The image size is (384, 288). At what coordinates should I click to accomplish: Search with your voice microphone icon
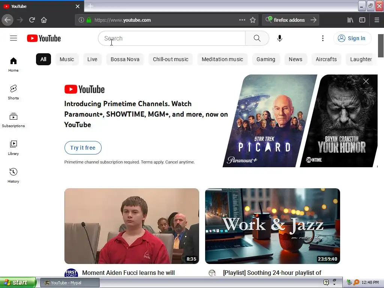click(x=280, y=38)
